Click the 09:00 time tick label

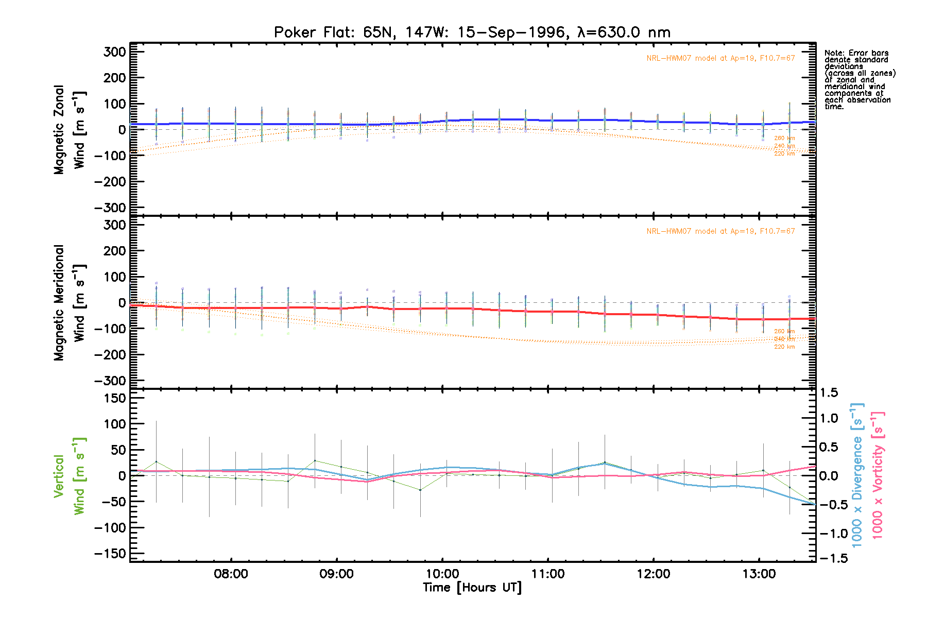(x=336, y=574)
